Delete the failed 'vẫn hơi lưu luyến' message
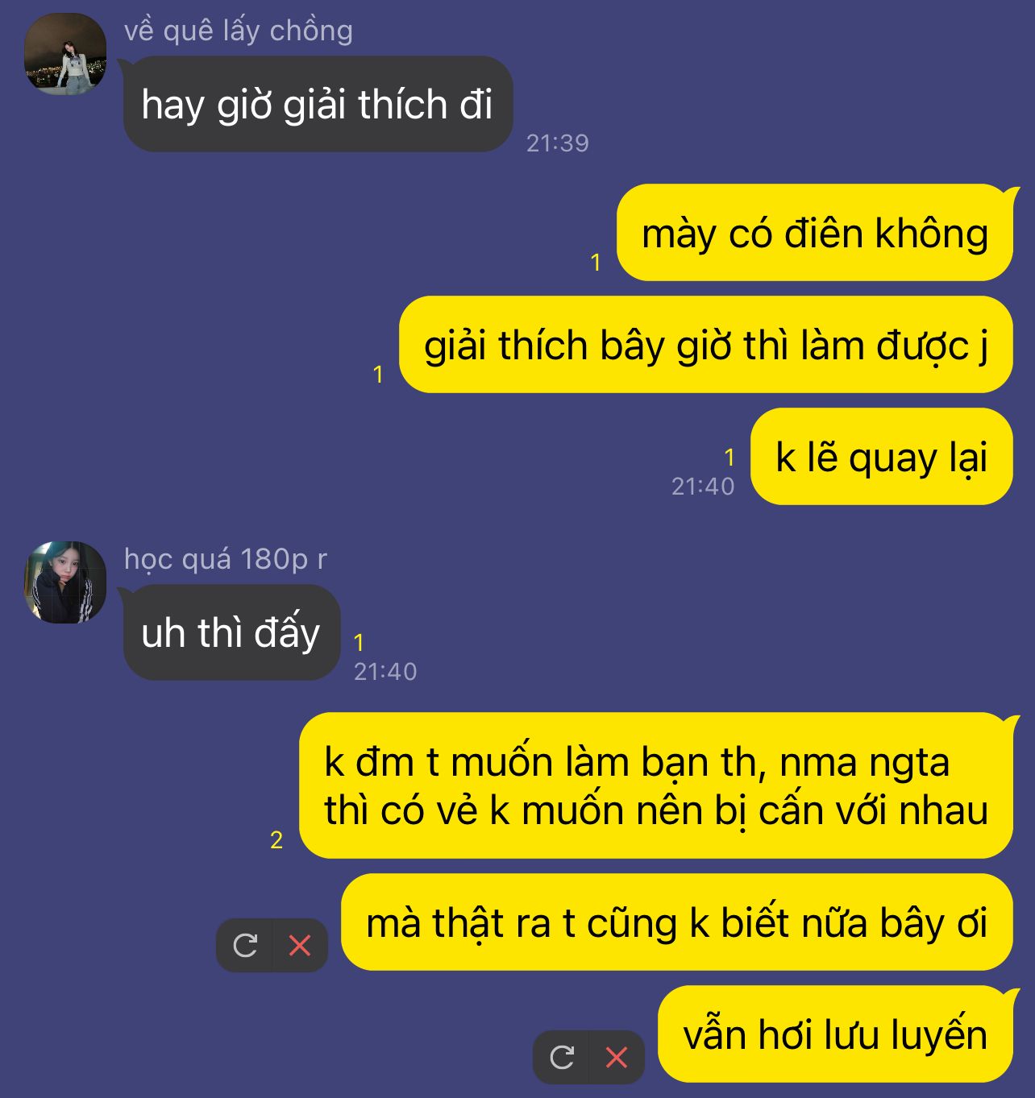 [617, 1057]
